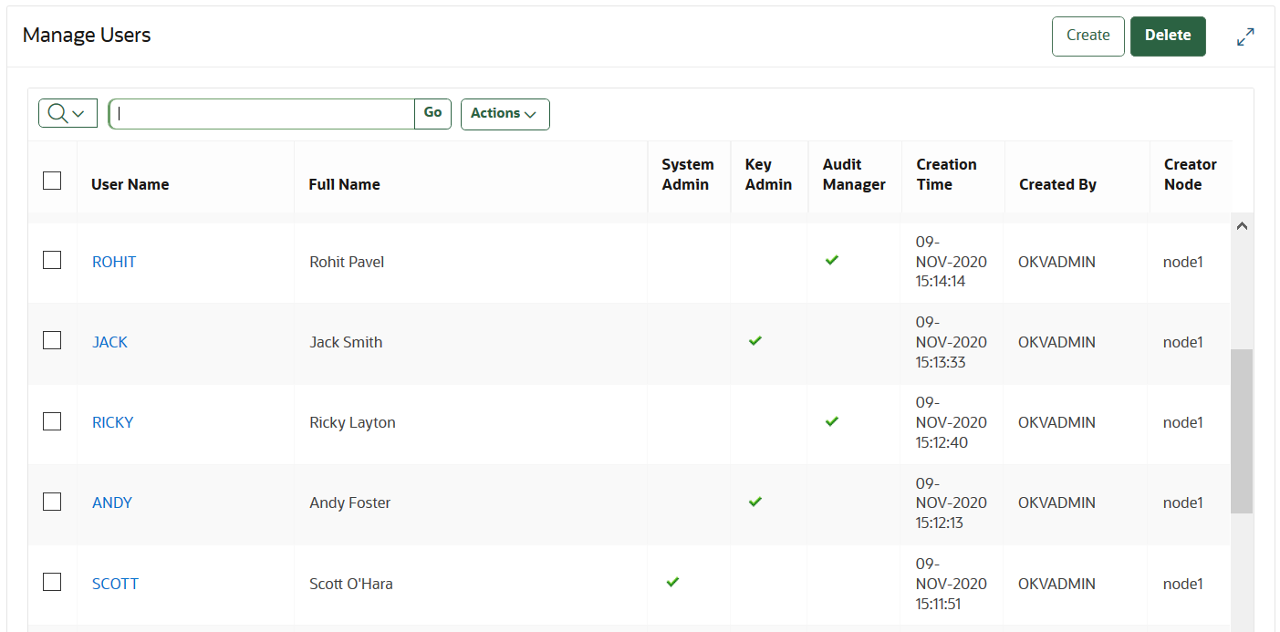The image size is (1280, 632).
Task: Toggle the select-all checkbox in header
Action: 52,181
